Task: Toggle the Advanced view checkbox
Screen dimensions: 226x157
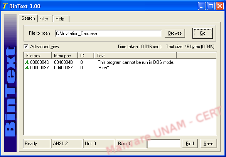Action: (x=26, y=47)
